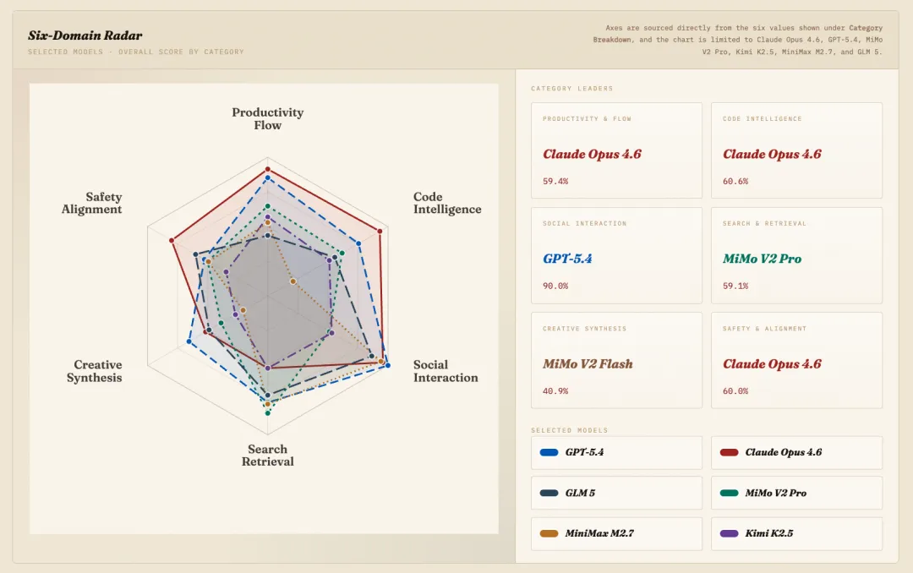913x573 pixels.
Task: Click the Search Retrieval axis label
Action: (x=267, y=456)
